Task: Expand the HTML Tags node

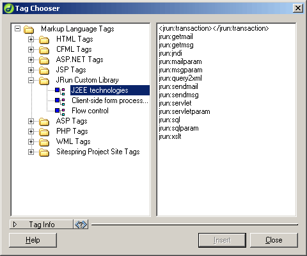Action: tap(31, 39)
